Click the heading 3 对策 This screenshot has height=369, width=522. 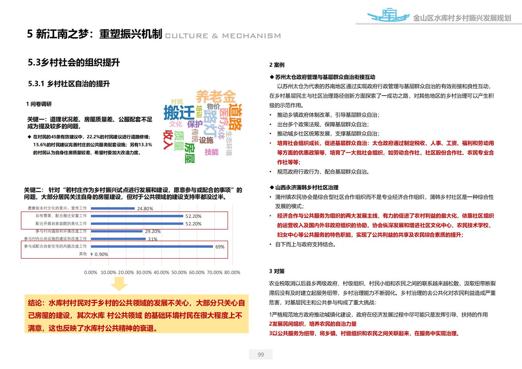coord(277,271)
